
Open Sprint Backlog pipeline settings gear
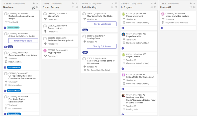point(116,7)
